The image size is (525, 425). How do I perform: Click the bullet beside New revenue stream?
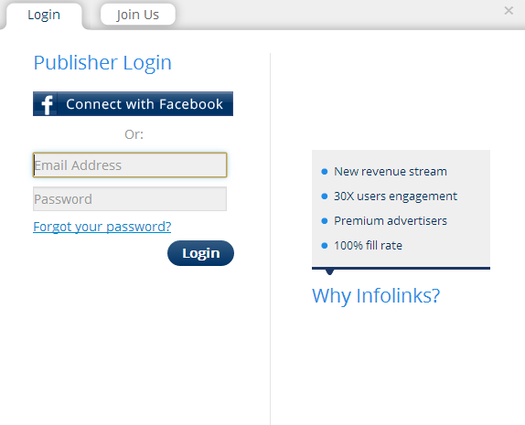coord(324,172)
